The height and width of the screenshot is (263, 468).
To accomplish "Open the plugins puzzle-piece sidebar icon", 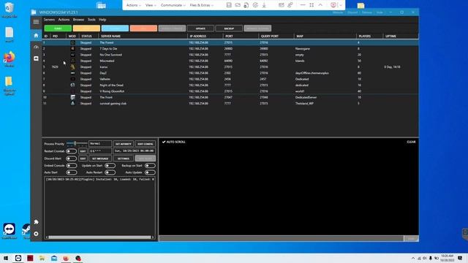I will [x=36, y=222].
